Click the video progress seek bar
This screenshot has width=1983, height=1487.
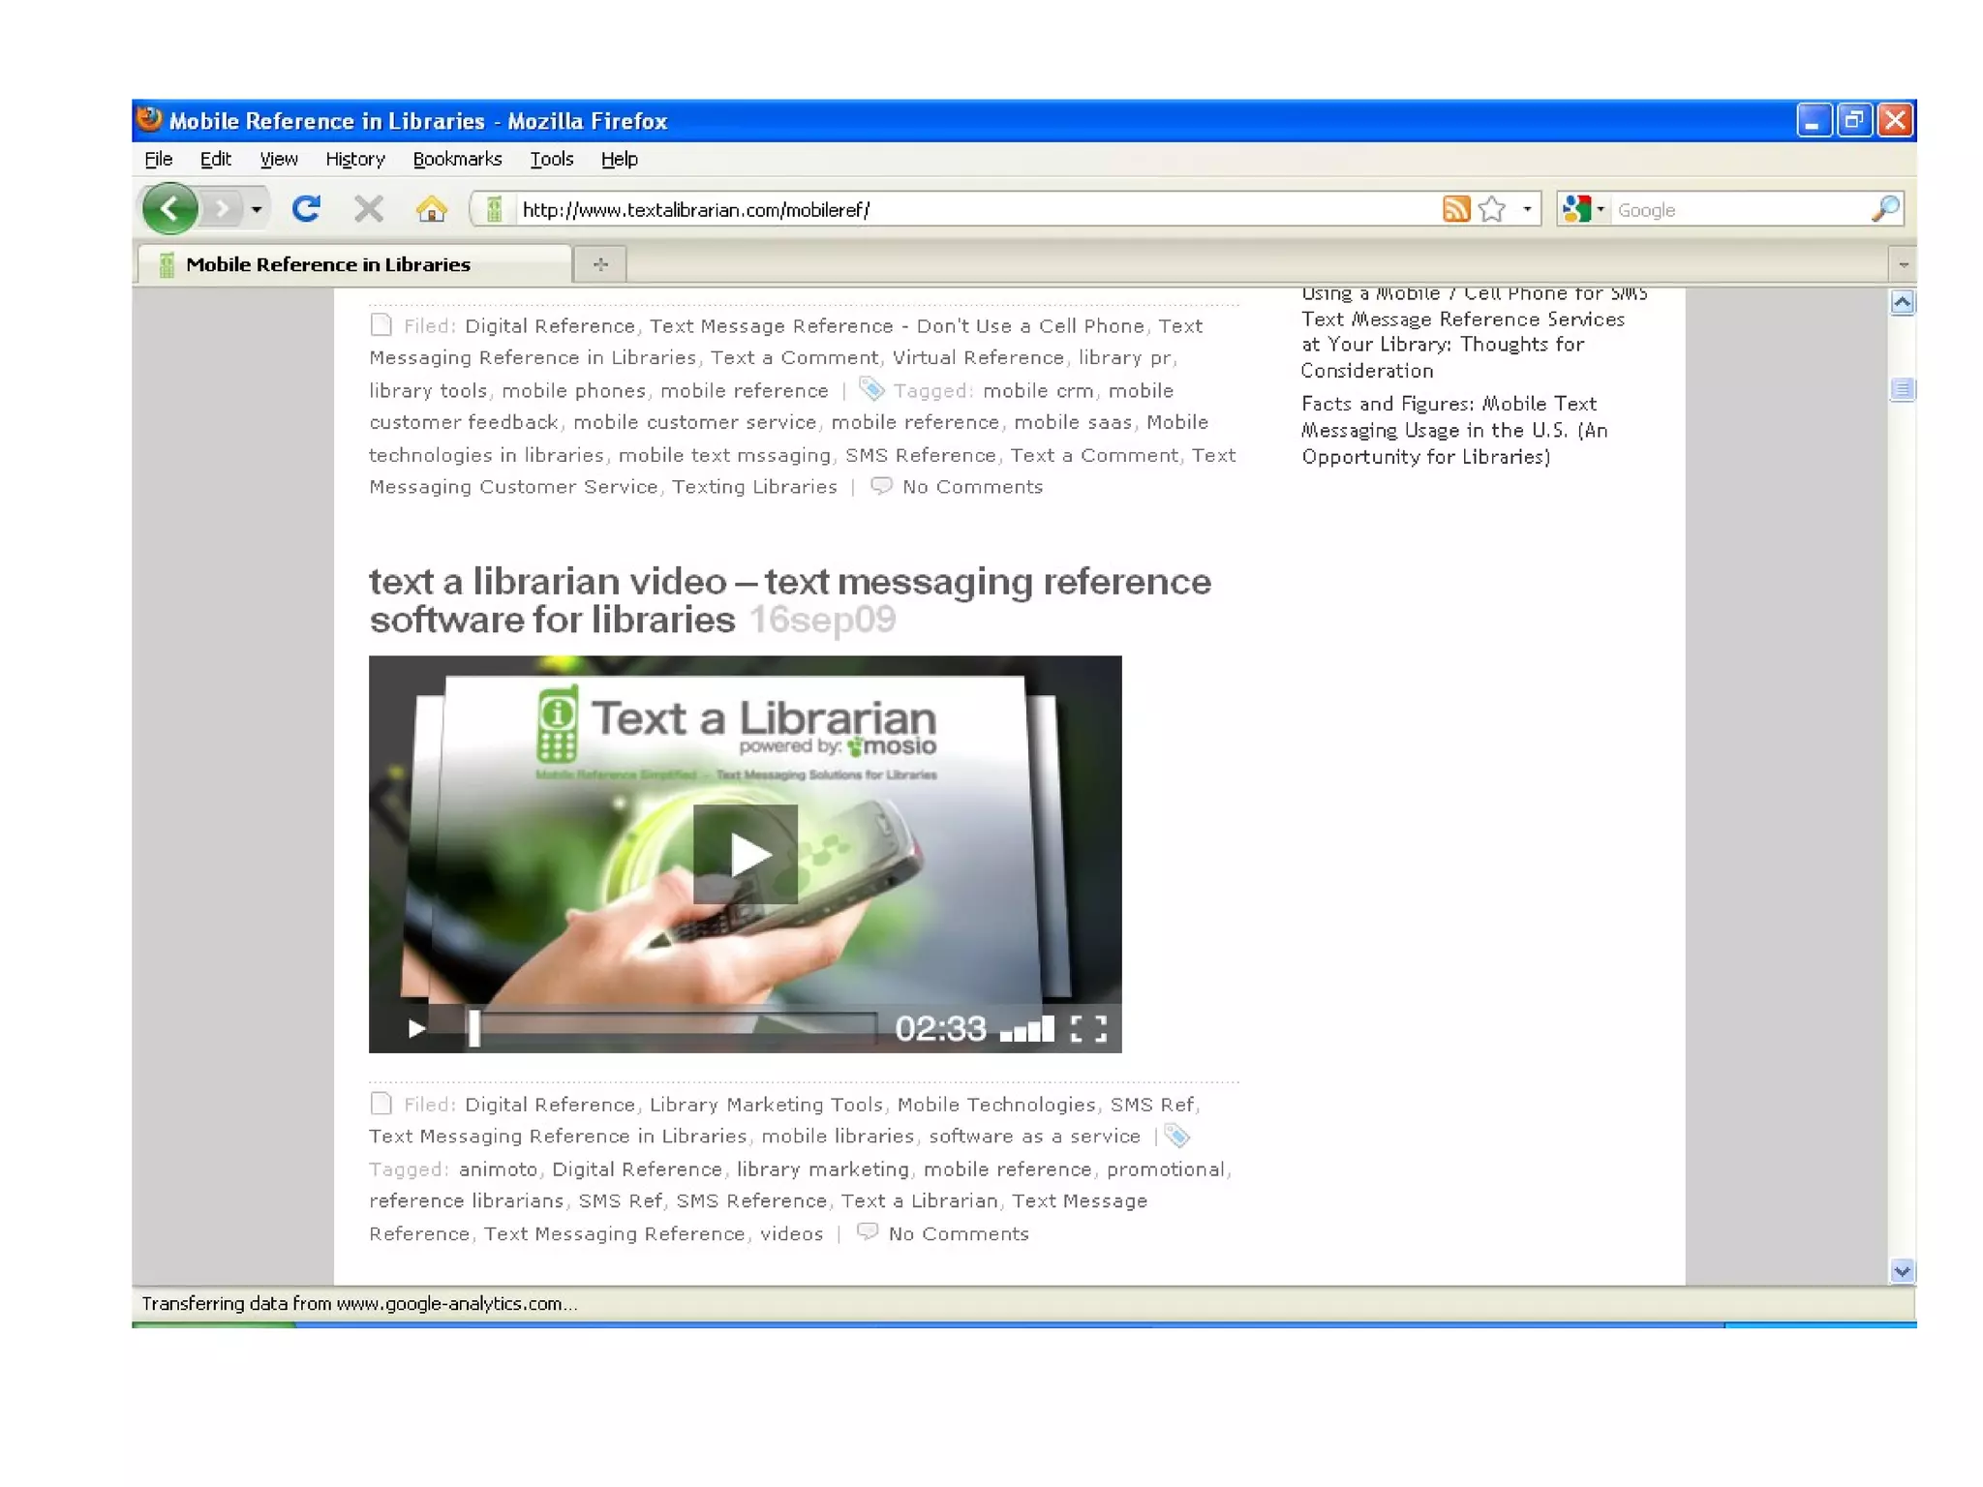678,1026
